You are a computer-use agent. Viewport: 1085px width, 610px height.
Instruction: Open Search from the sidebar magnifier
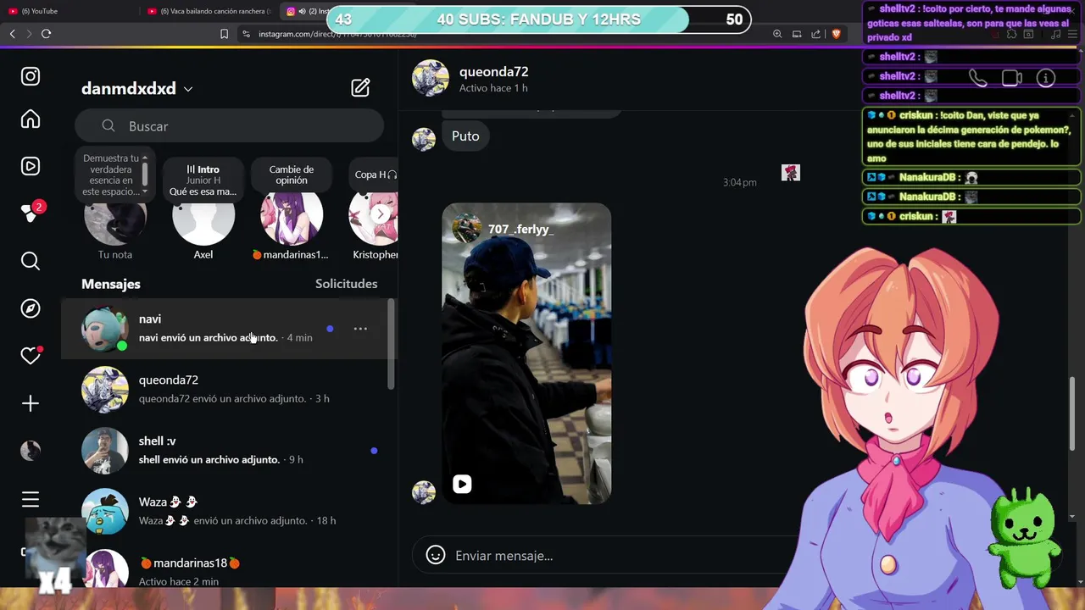click(31, 261)
